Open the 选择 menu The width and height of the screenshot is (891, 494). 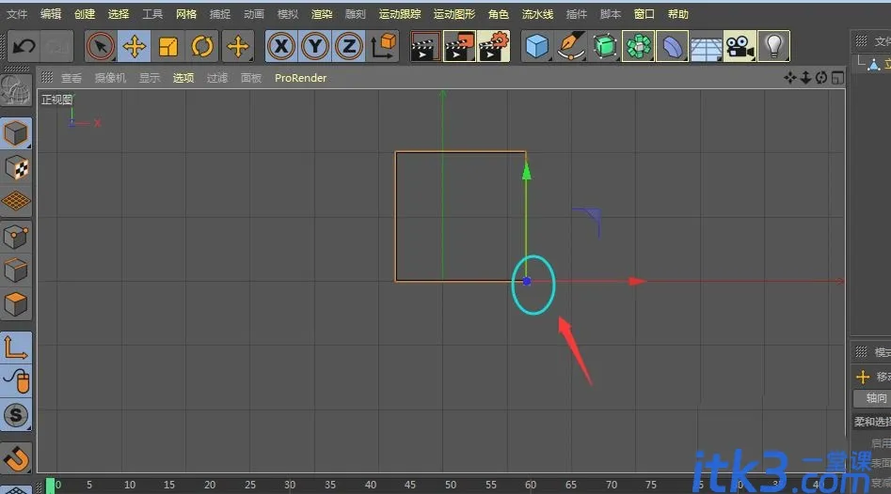coord(119,14)
